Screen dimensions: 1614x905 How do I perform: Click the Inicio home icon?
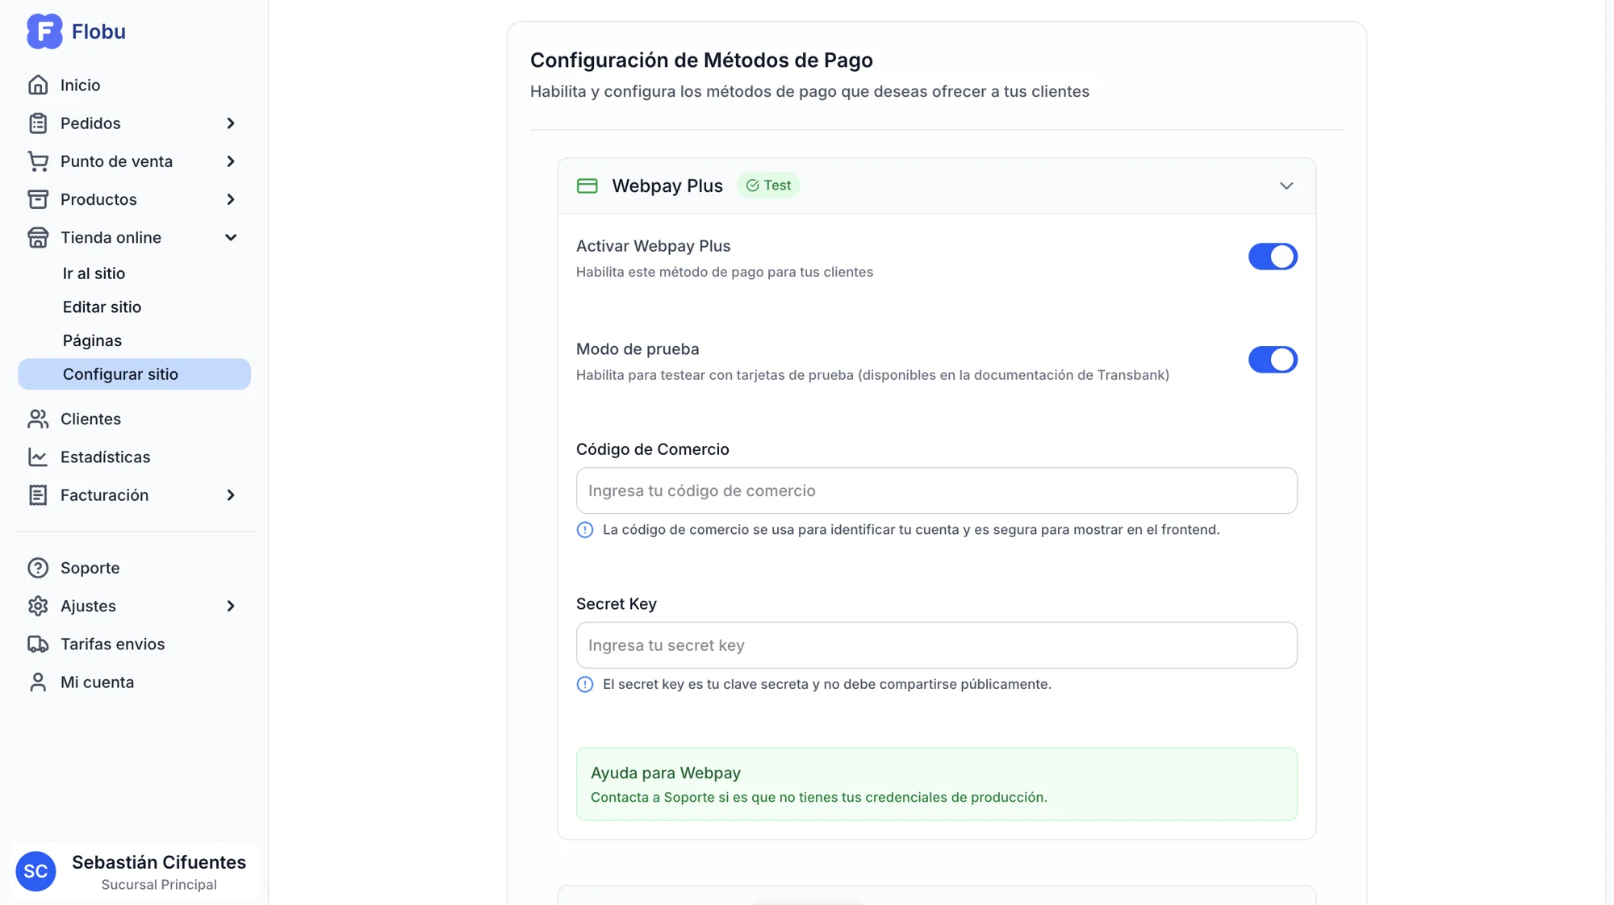38,85
